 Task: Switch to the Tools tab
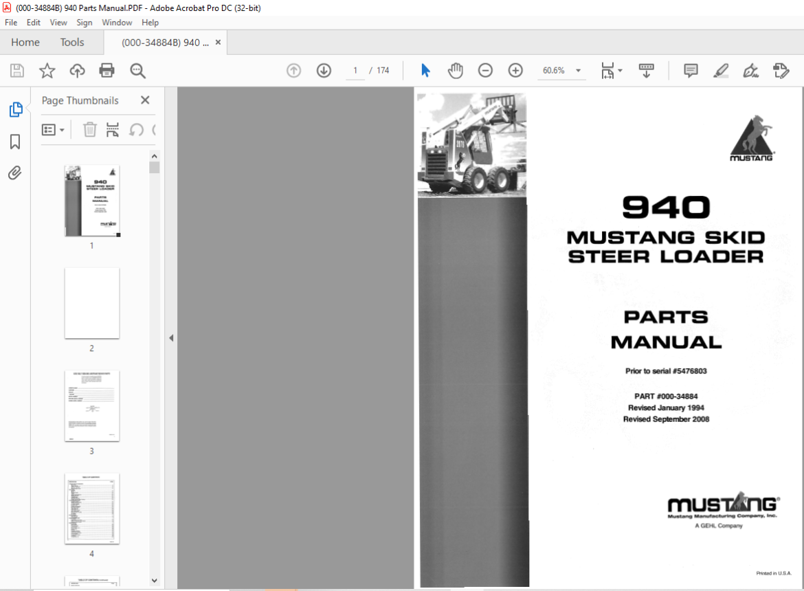(71, 42)
